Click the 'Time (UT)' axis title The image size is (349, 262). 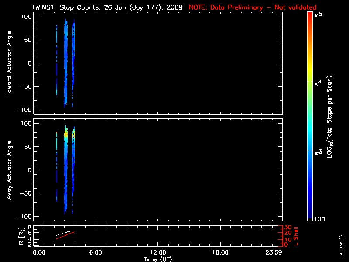158,259
